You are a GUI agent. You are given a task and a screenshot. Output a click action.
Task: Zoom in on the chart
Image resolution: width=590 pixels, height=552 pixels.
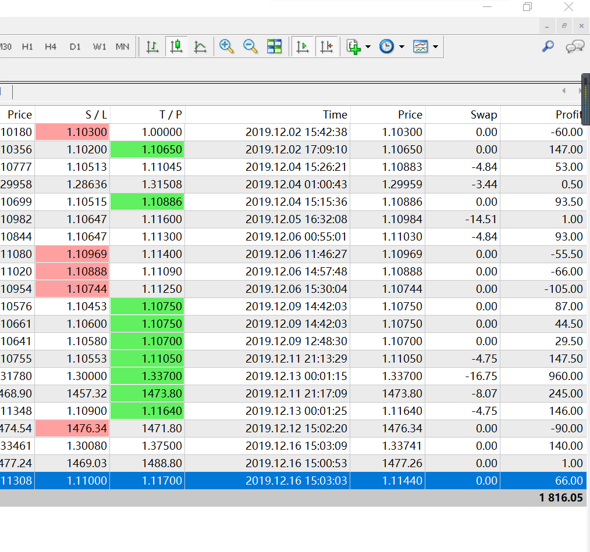click(x=226, y=47)
